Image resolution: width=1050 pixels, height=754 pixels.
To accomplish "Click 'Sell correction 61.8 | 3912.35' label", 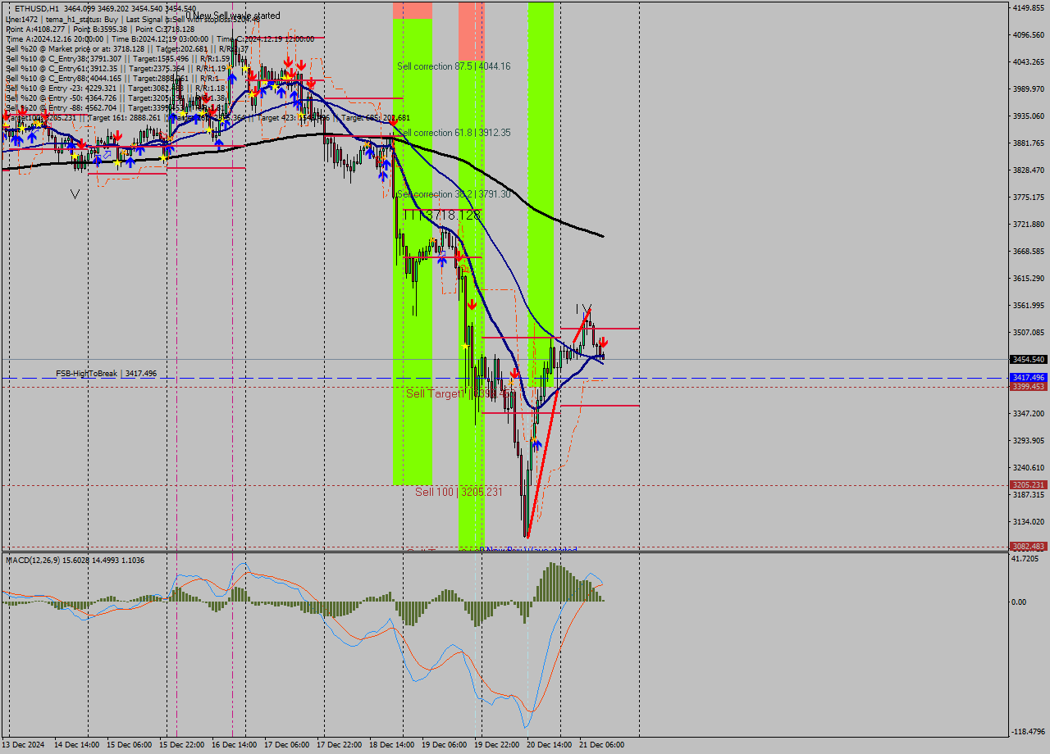I will point(454,133).
